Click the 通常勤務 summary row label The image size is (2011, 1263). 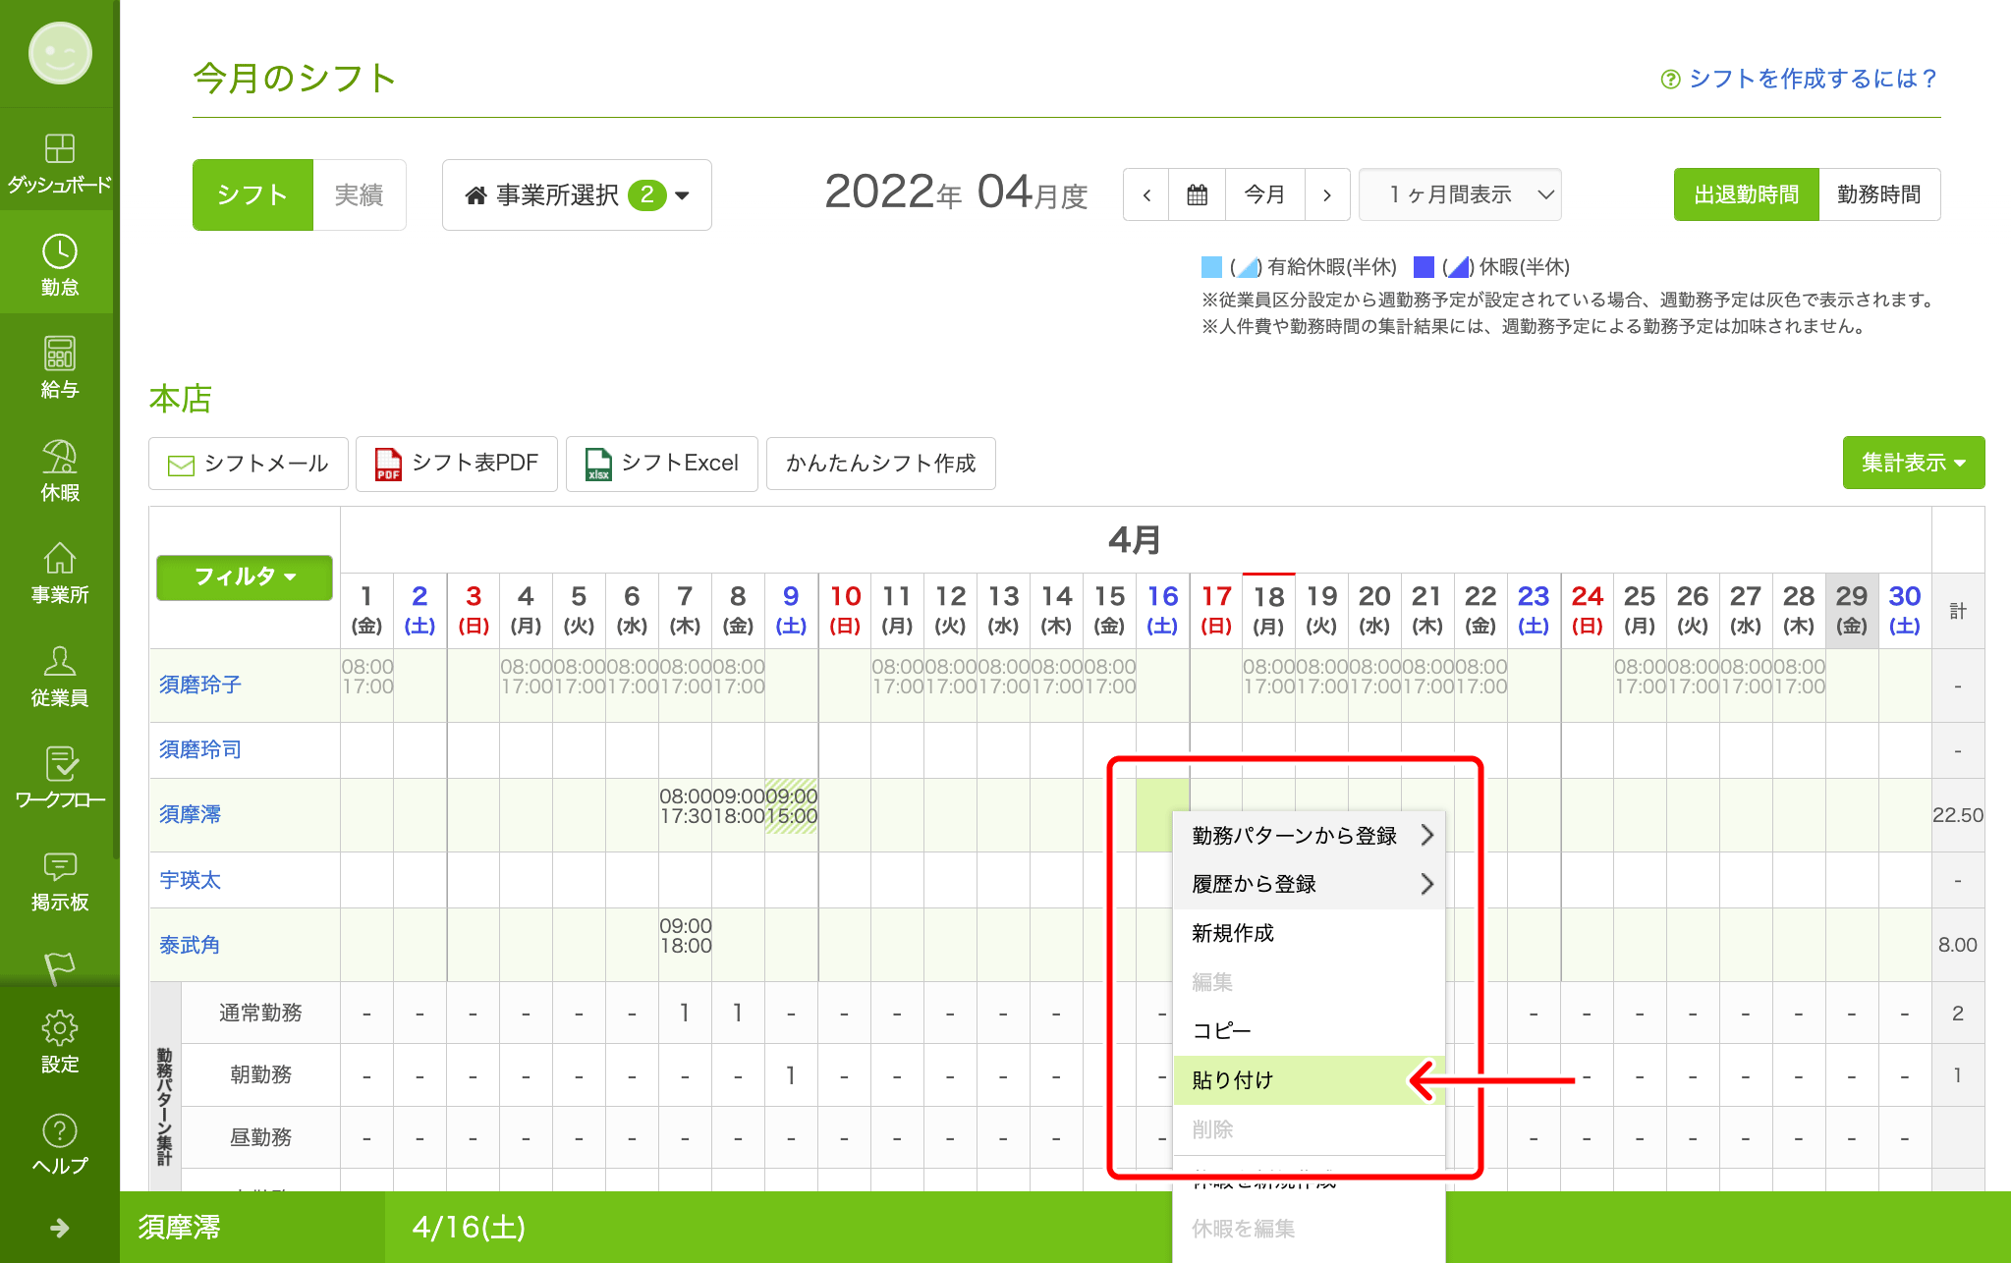point(260,1013)
